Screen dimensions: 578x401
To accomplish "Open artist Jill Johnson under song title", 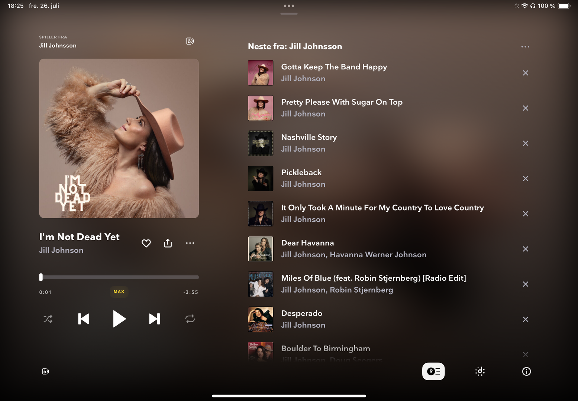I will (x=61, y=250).
